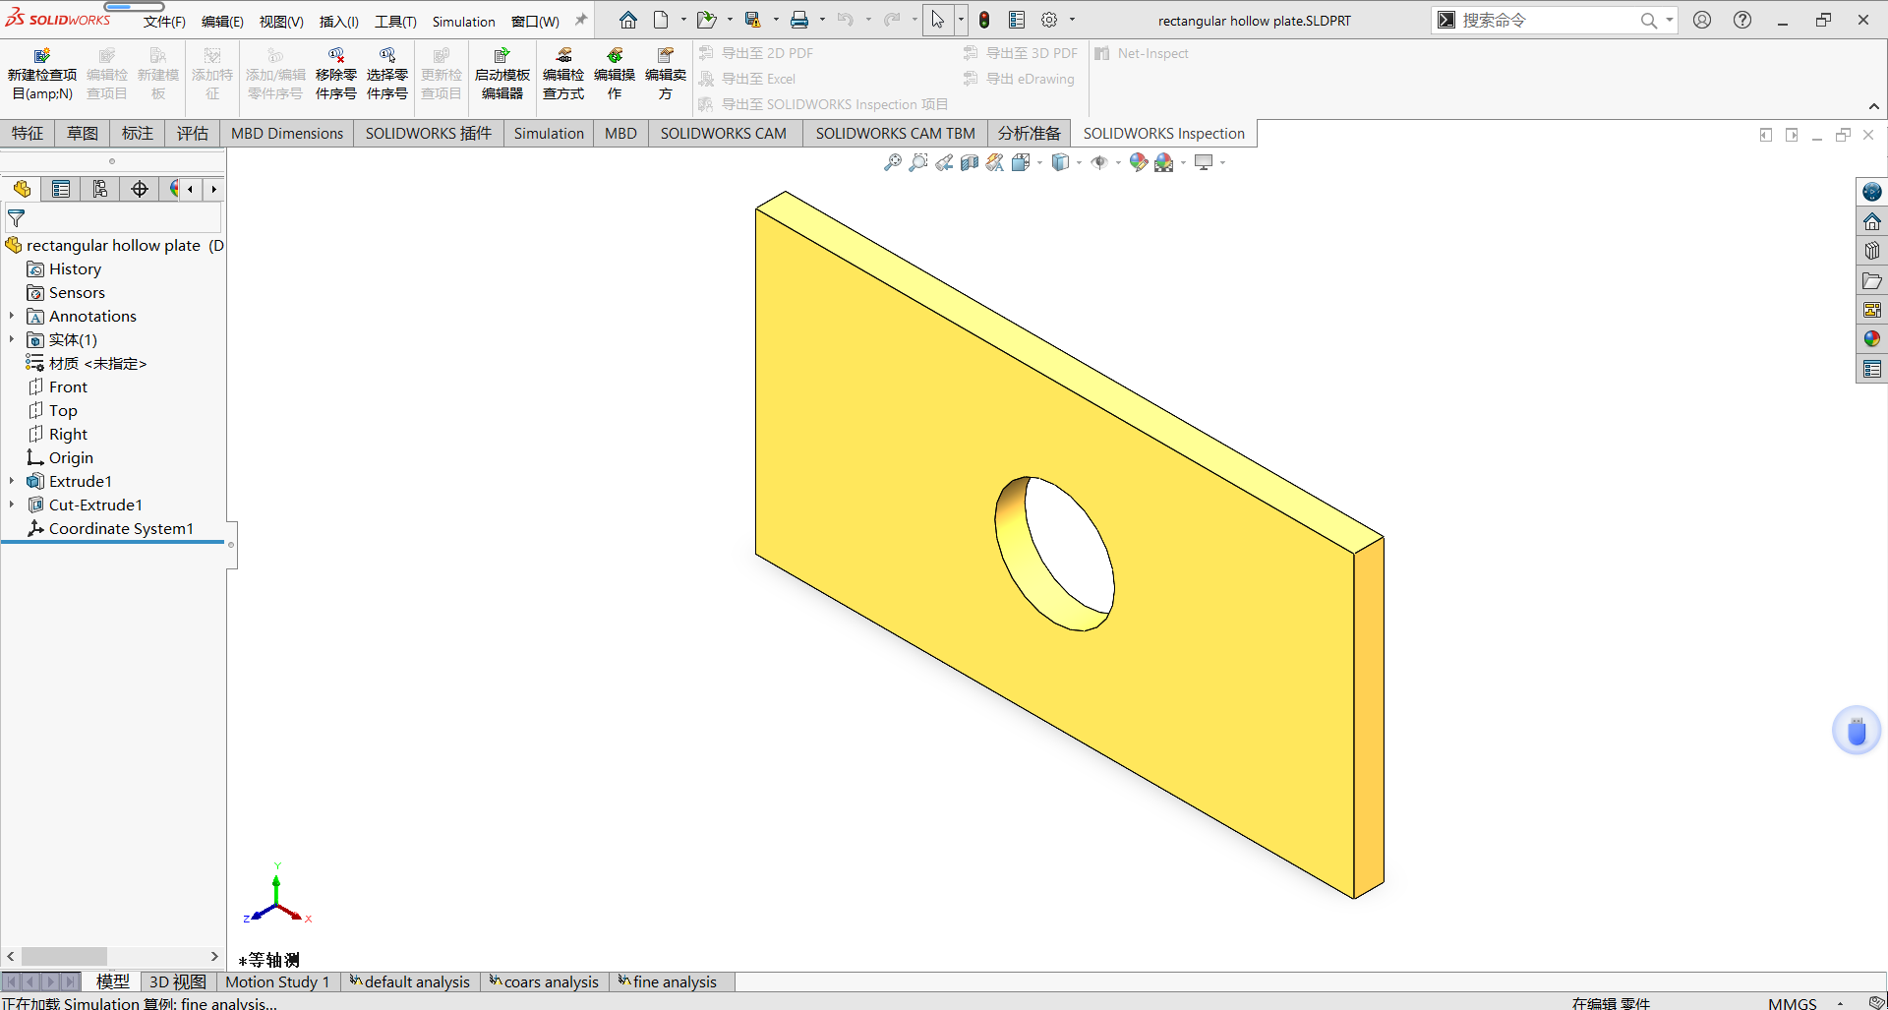Toggle the Hide/Show Items eye icon
This screenshot has height=1010, width=1888.
1099,163
